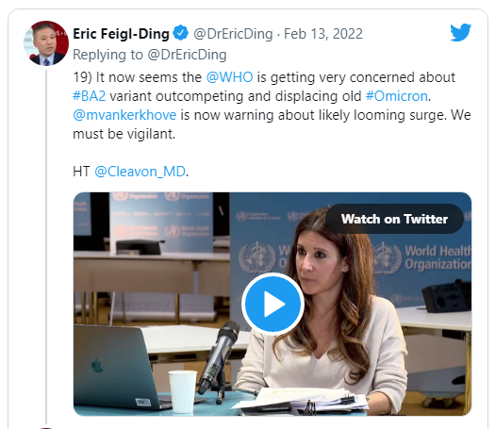The width and height of the screenshot is (495, 429).
Task: Visit the @mvankerkhove mention
Action: pyautogui.click(x=124, y=115)
